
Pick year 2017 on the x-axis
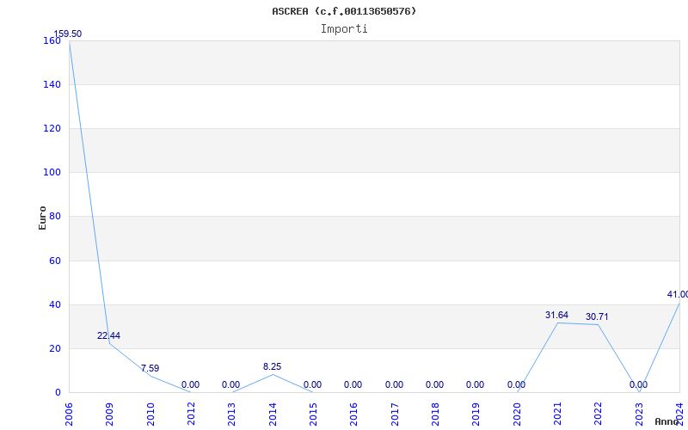pos(395,415)
